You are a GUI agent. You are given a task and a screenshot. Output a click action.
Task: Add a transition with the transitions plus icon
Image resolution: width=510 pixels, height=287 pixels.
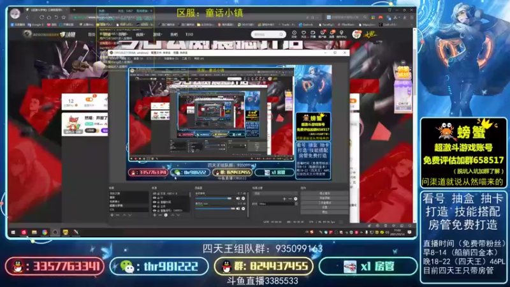[x=284, y=198]
